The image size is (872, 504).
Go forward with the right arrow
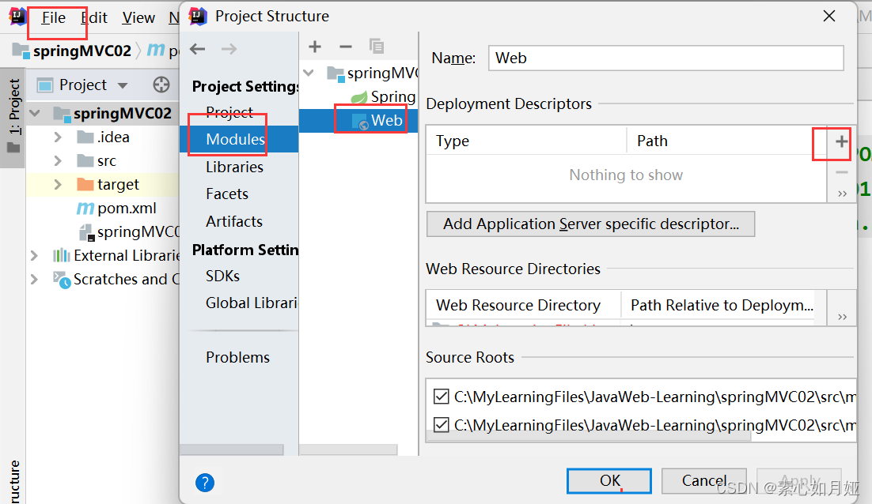(229, 49)
